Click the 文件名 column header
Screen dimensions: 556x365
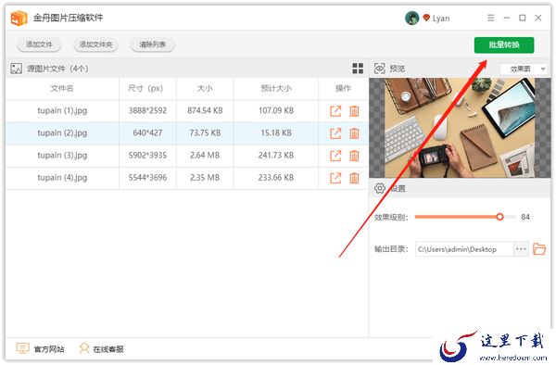62,88
